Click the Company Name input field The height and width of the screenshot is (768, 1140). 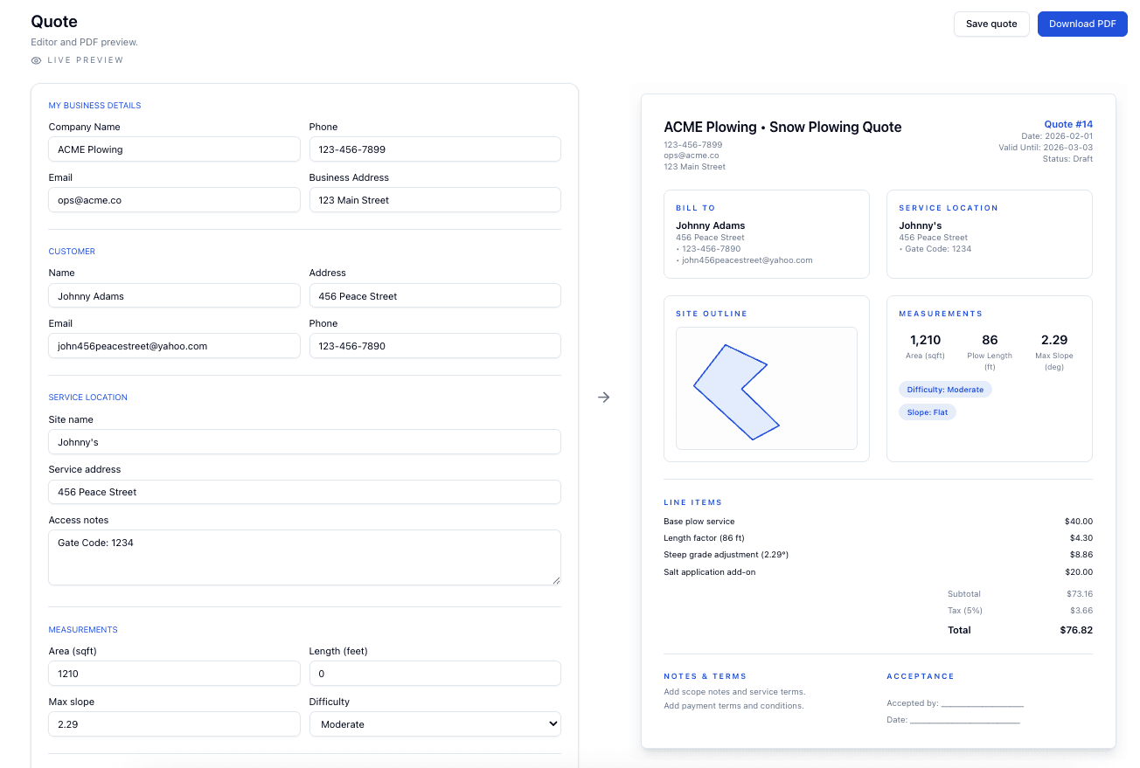click(x=174, y=149)
